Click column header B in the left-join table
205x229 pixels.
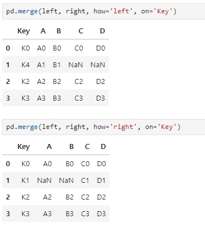coord(59,31)
